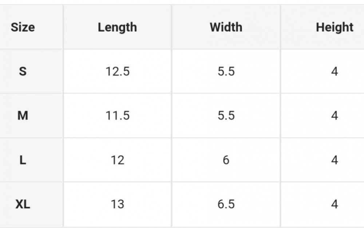This screenshot has width=364, height=228.
Task: Click the M size row label
Action: click(23, 115)
